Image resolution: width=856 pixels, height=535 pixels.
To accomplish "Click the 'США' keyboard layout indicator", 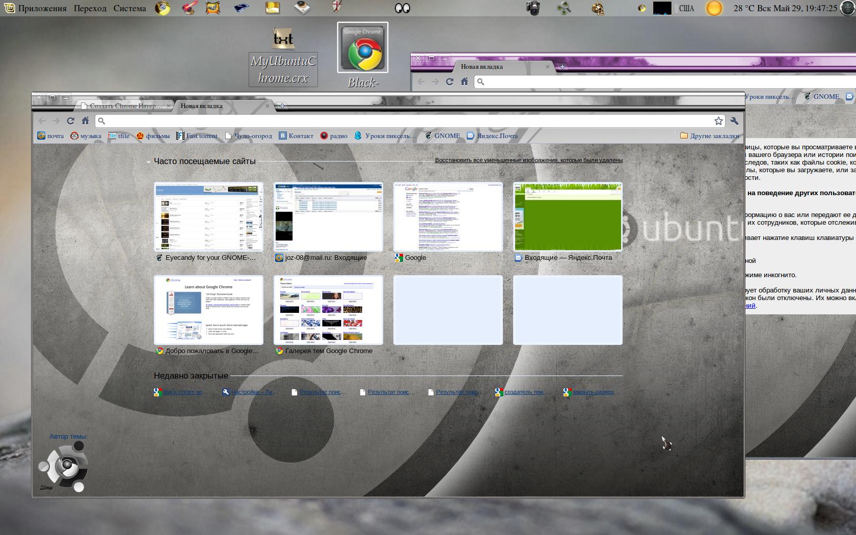I will (686, 8).
